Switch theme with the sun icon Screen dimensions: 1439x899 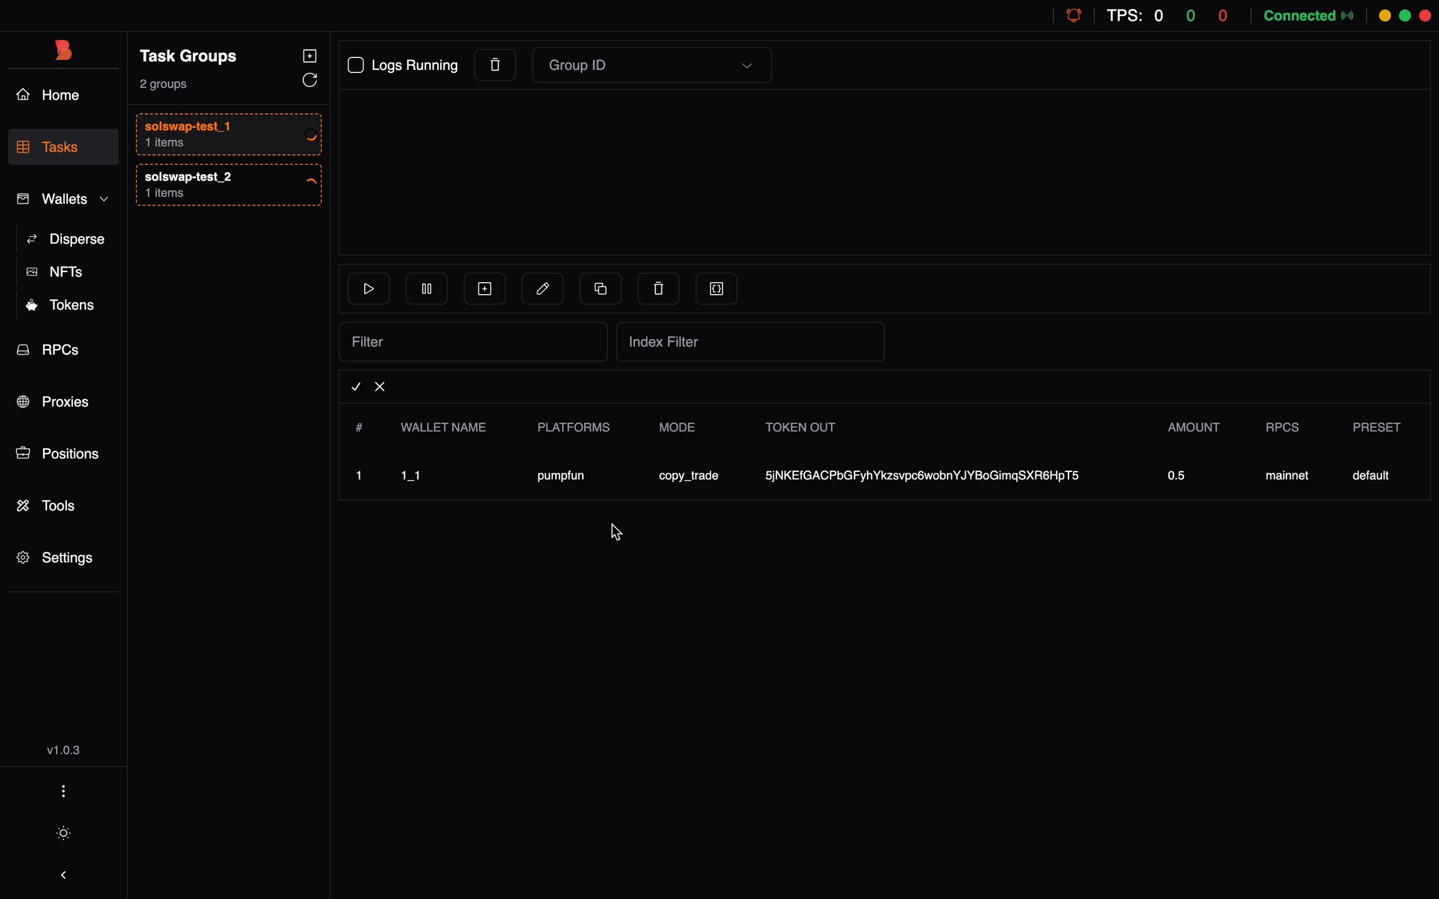[x=63, y=833]
